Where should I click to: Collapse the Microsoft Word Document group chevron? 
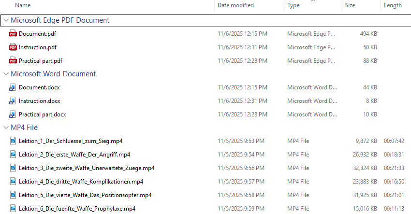click(x=5, y=74)
